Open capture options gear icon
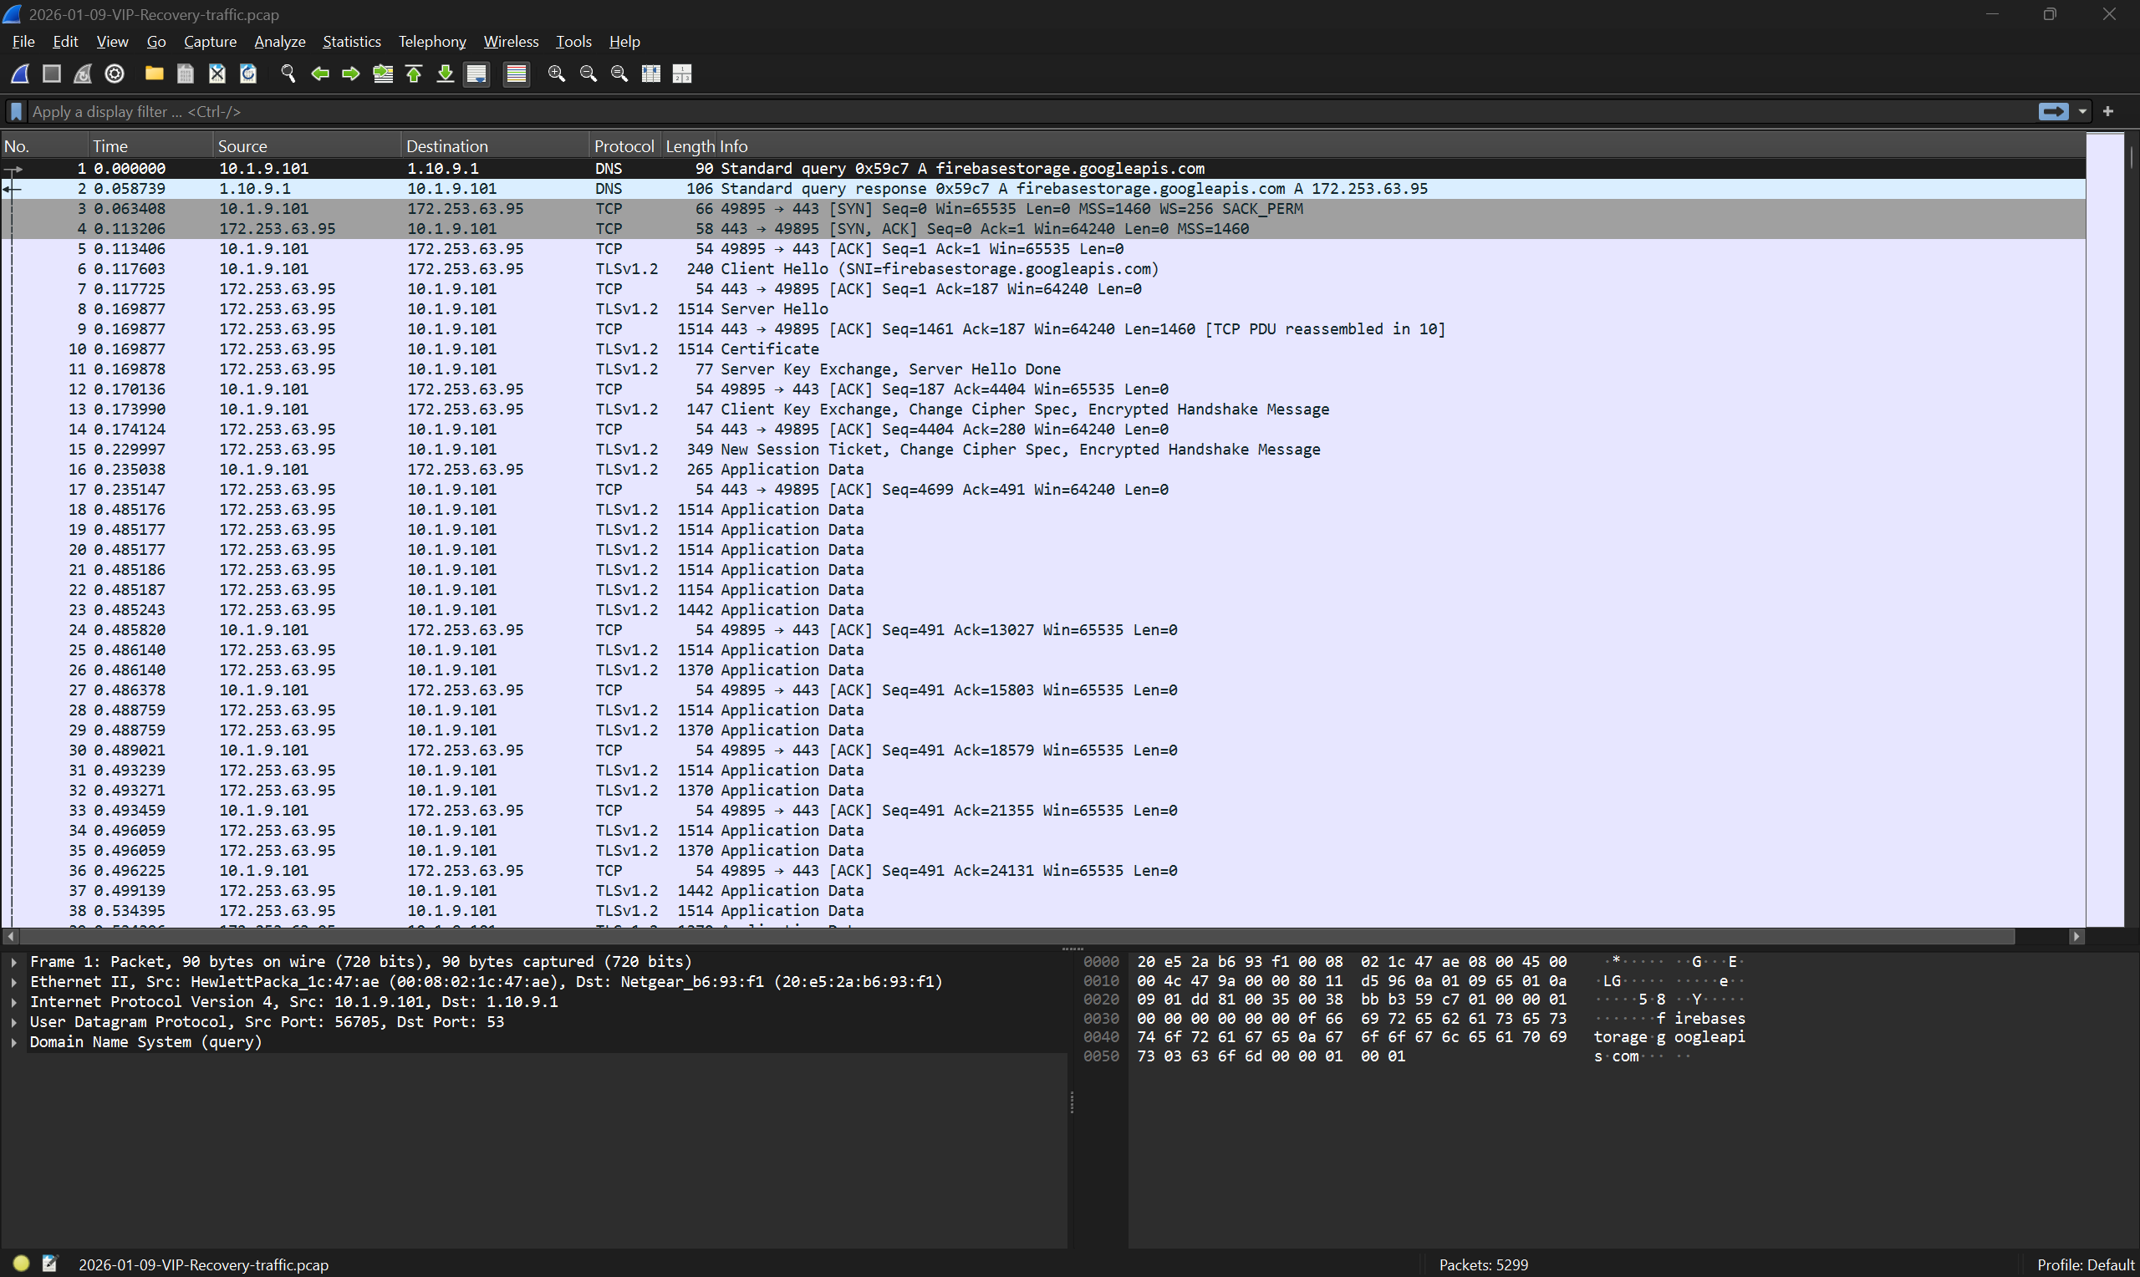 pyautogui.click(x=115, y=74)
